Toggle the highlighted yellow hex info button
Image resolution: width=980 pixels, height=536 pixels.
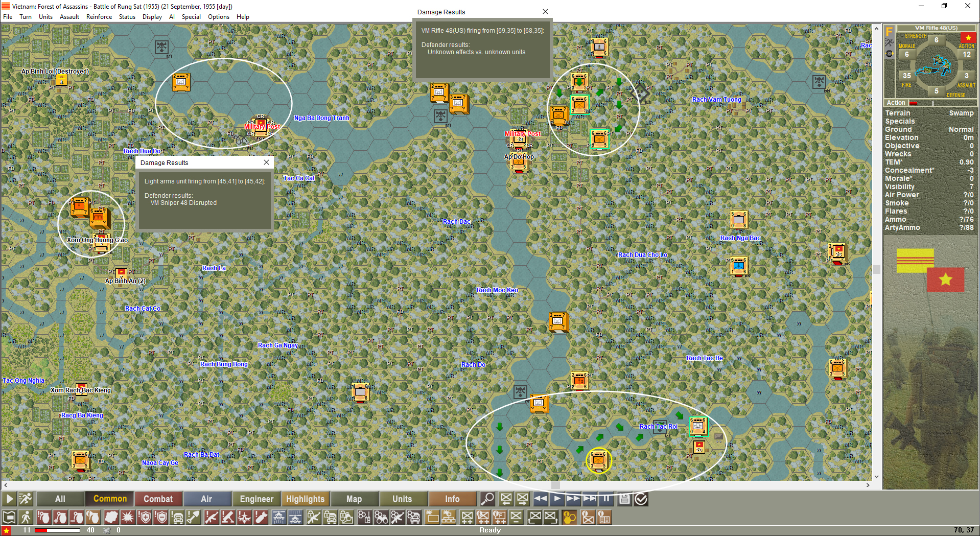click(x=569, y=517)
